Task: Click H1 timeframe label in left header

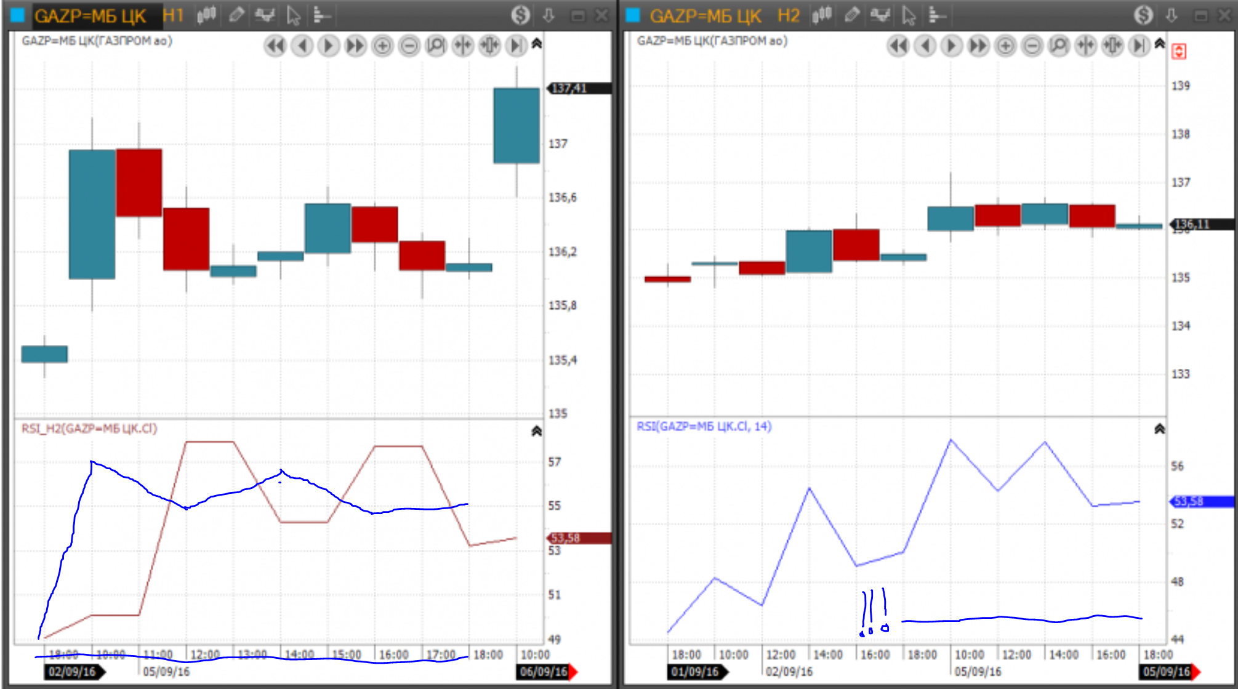Action: [174, 15]
